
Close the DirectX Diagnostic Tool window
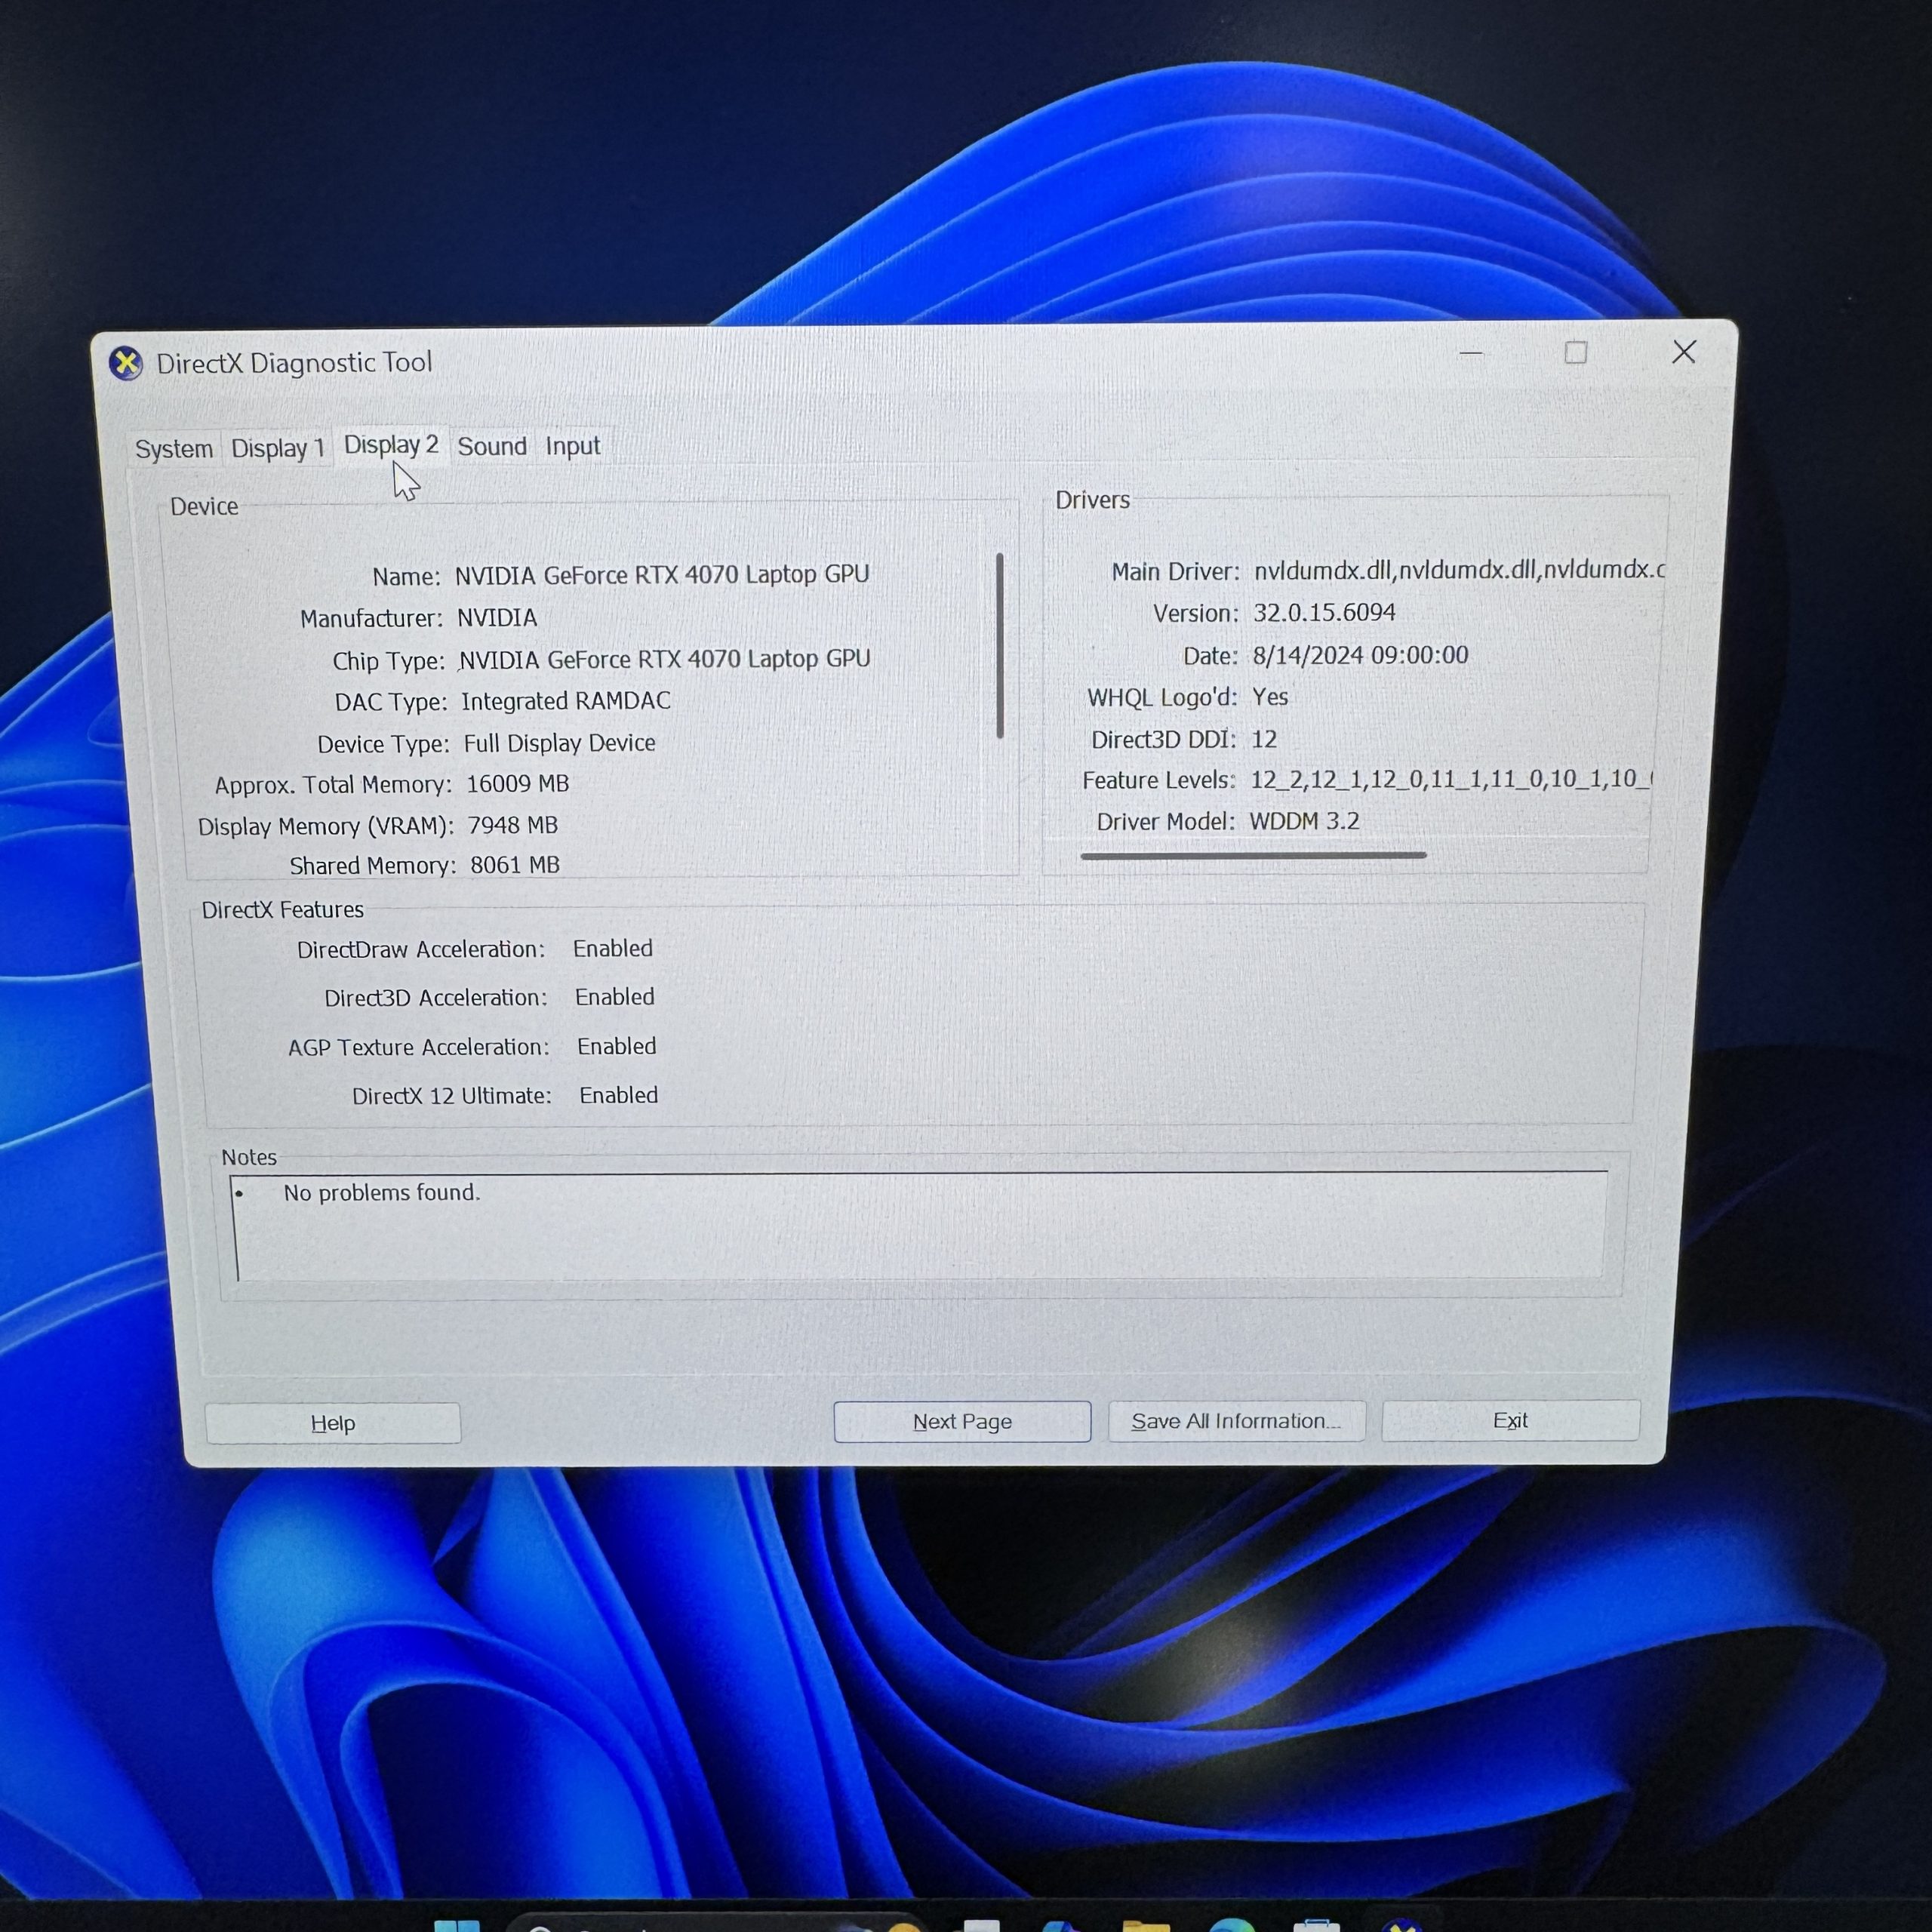pos(1684,351)
